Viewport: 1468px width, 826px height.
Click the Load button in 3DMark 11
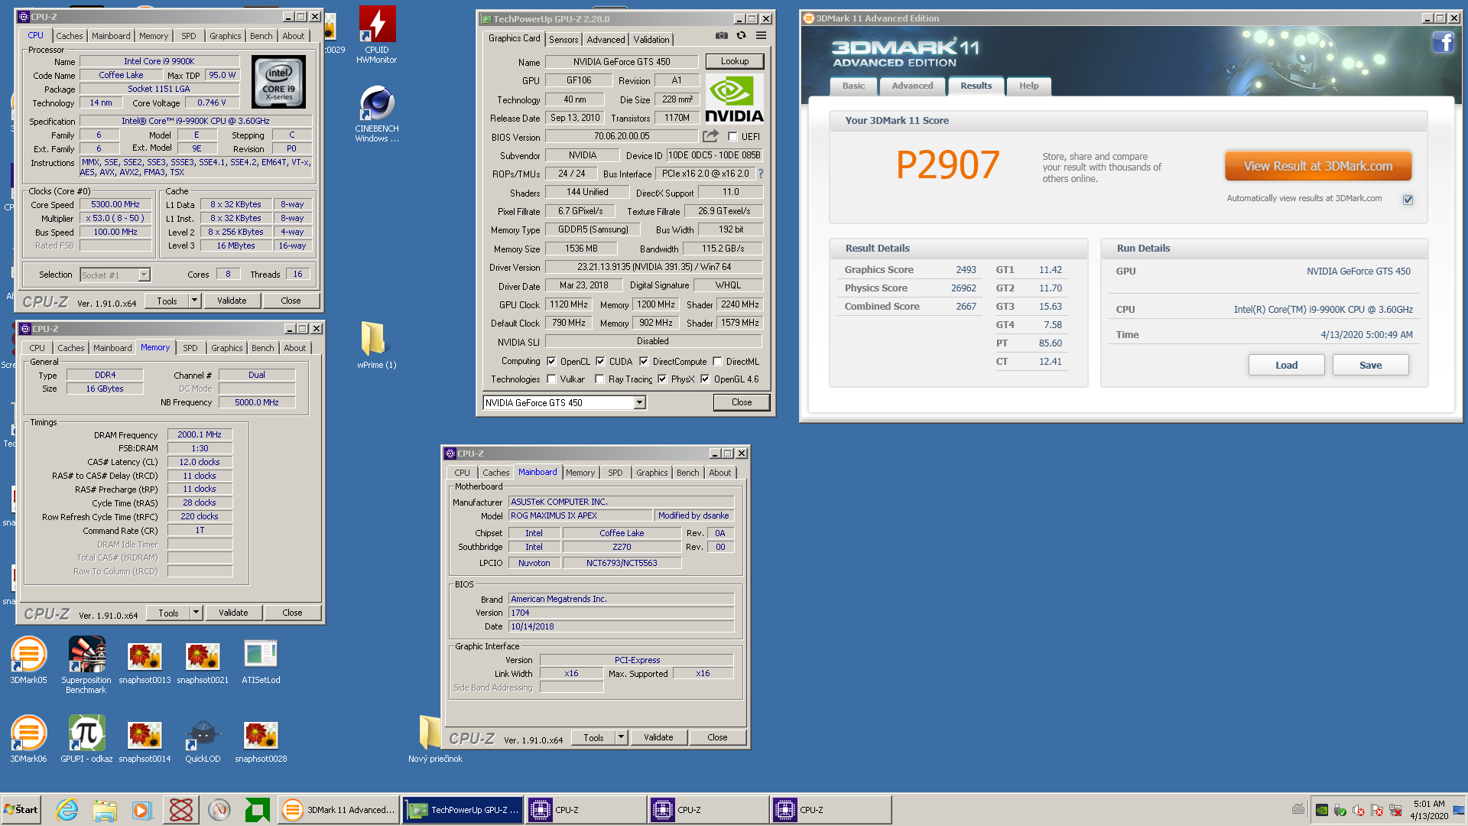pyautogui.click(x=1286, y=365)
